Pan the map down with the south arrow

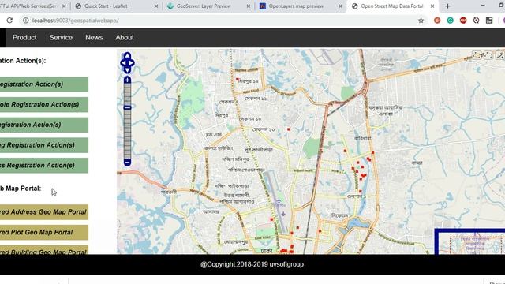pos(127,70)
